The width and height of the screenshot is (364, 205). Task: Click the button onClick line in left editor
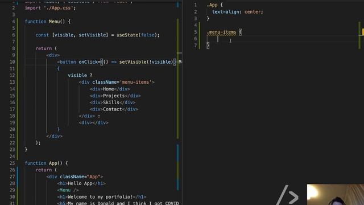(119, 62)
